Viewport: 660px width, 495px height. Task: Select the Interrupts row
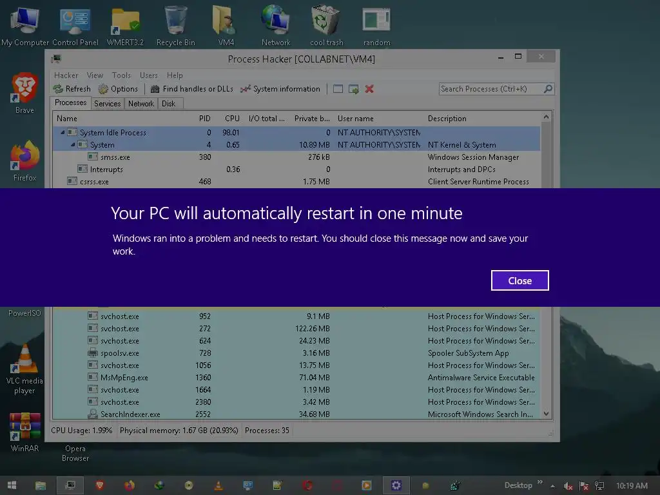tap(296, 170)
